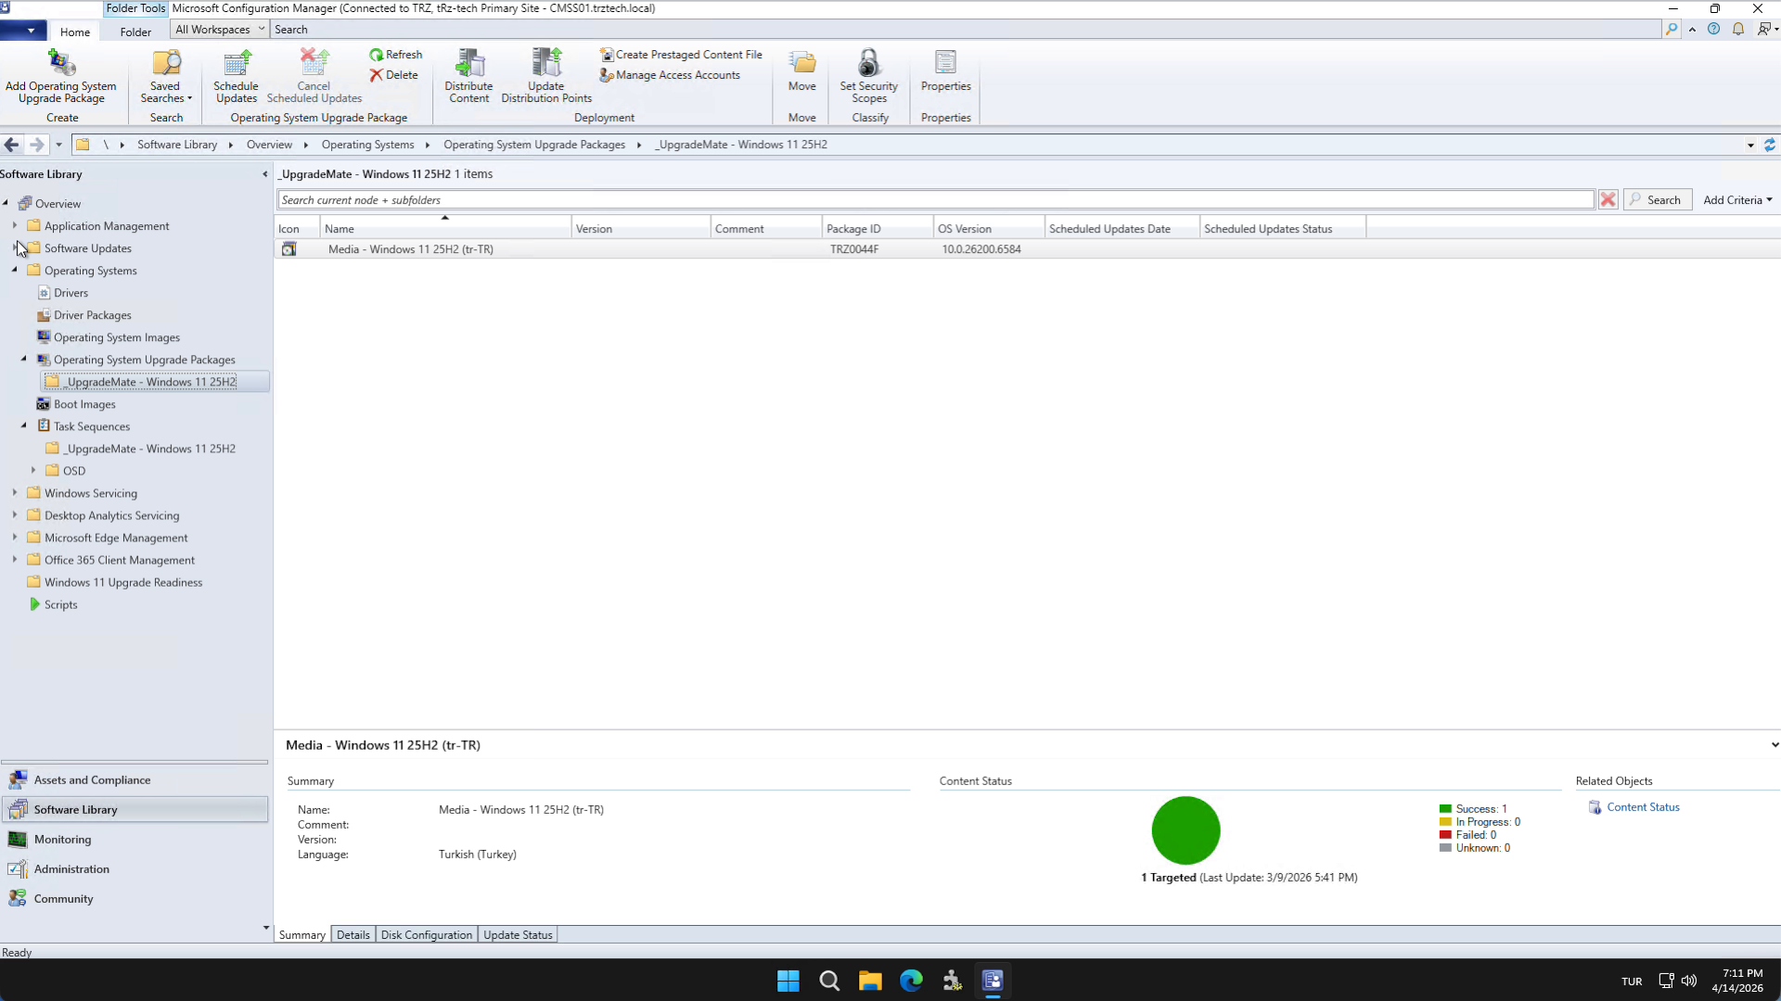Click the feedback person icon
1781x1001 pixels.
[1764, 30]
